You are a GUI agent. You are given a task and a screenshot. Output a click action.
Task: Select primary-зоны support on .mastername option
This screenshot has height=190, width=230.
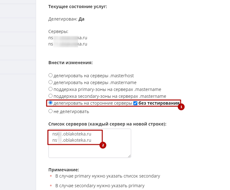51,89
